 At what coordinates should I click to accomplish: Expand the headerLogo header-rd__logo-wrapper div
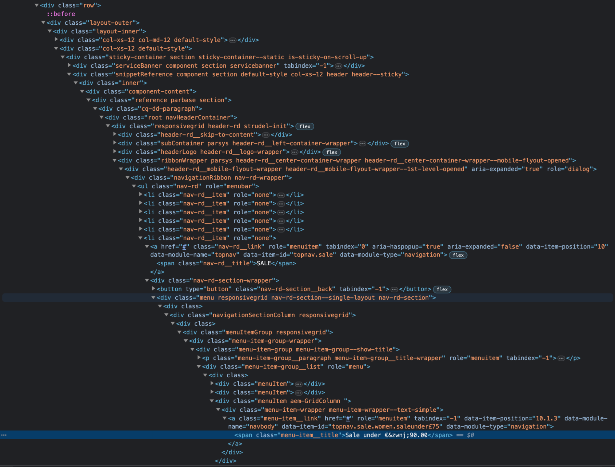pyautogui.click(x=115, y=152)
